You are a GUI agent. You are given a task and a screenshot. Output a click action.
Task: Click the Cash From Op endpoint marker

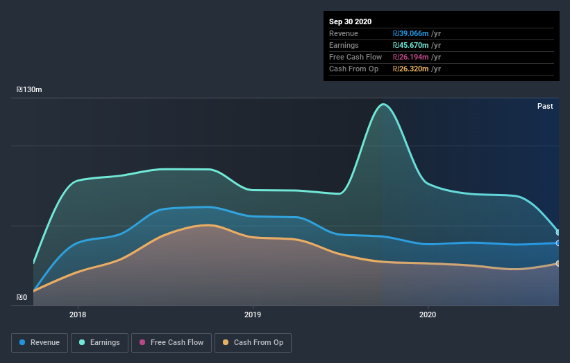558,264
